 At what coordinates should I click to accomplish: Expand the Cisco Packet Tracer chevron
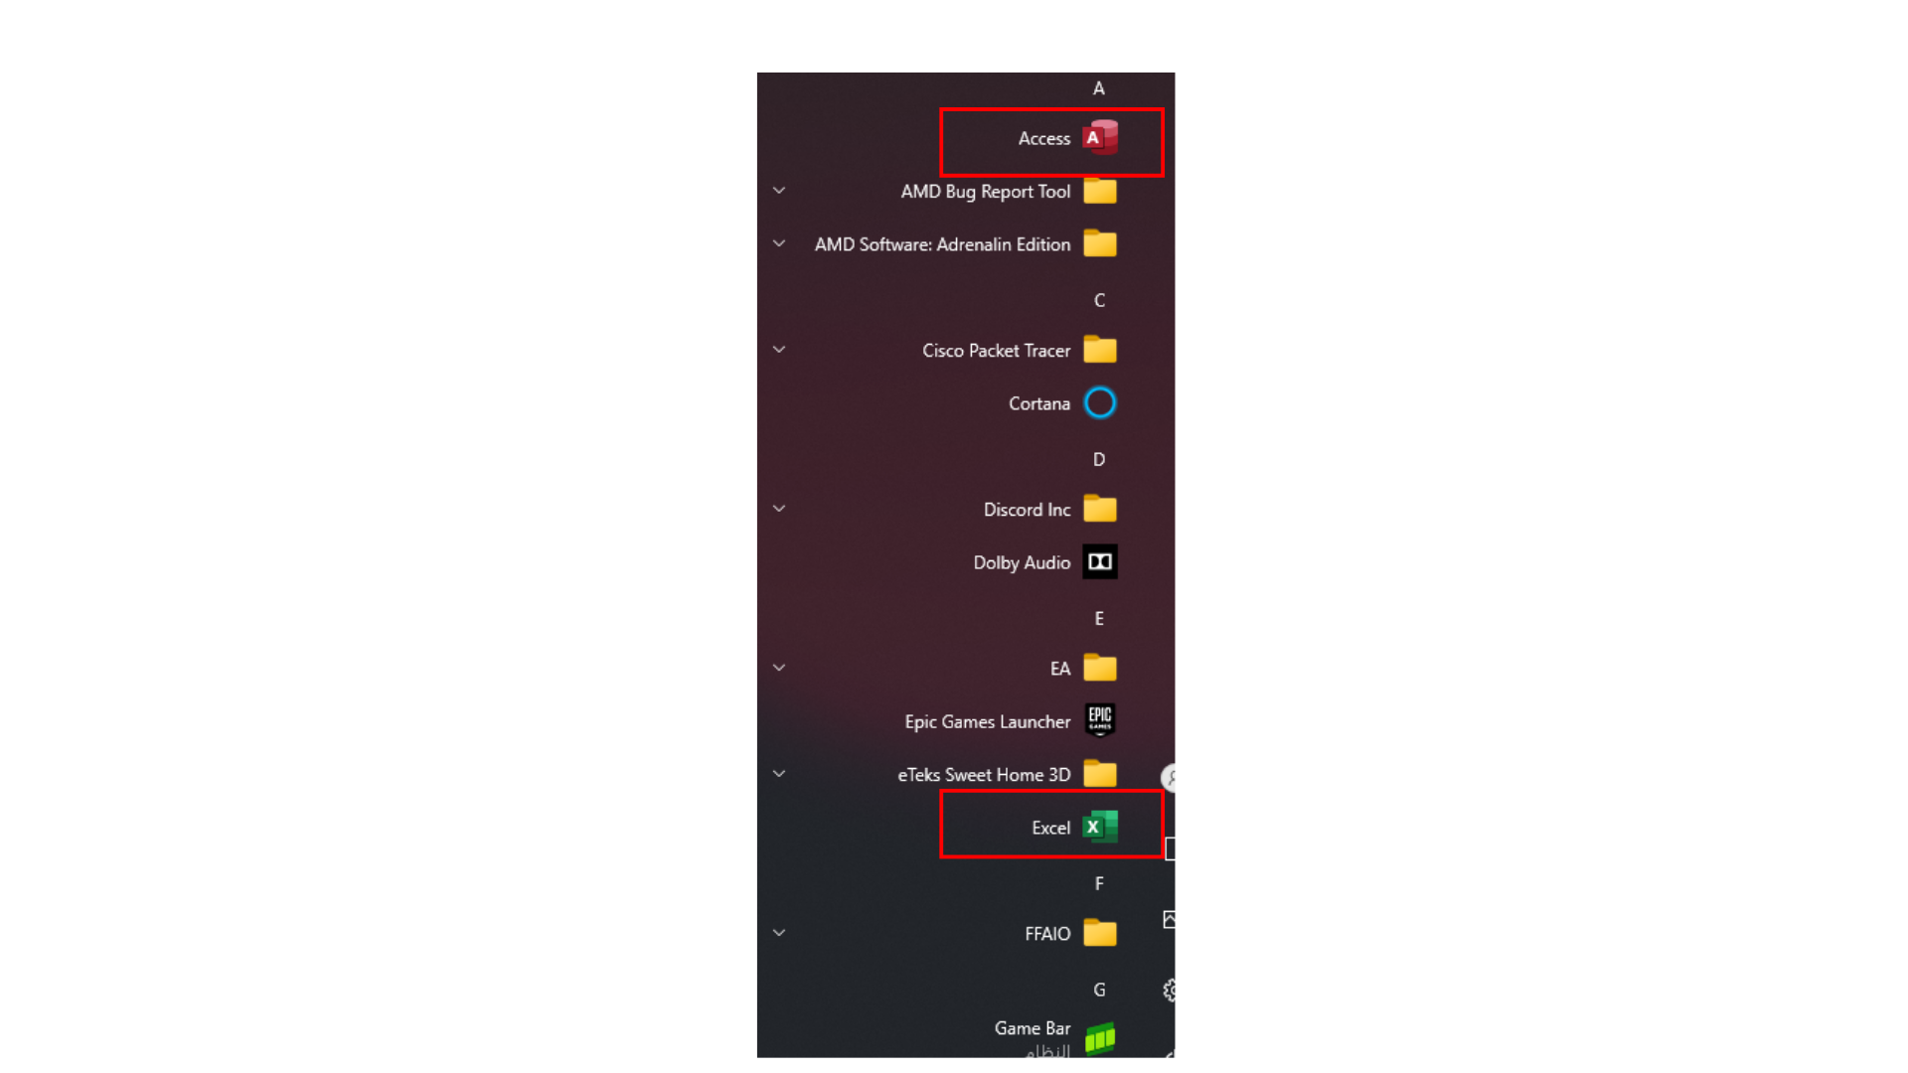(x=779, y=350)
